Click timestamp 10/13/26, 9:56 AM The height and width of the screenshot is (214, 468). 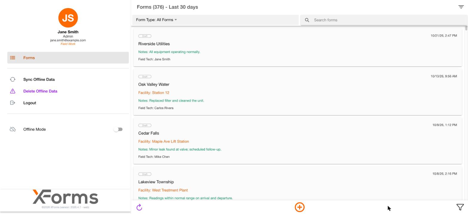click(x=444, y=76)
